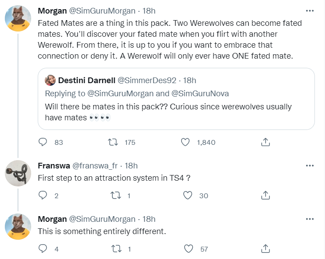Image resolution: width=325 pixels, height=259 pixels.
Task: Click Morgan's avatar on the top tweet
Action: pyautogui.click(x=18, y=18)
